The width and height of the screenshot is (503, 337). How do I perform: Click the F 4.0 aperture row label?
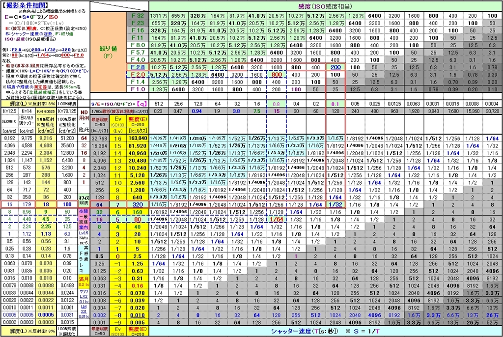[x=138, y=60]
